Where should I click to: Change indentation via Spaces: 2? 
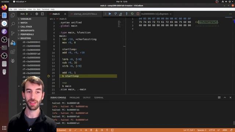point(202,130)
